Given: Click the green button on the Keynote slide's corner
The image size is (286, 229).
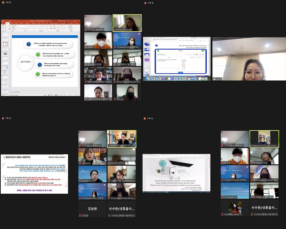Looking at the screenshot, I should pos(203,51).
